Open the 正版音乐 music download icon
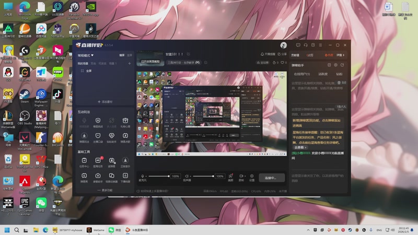This screenshot has height=235, width=418. point(125,162)
